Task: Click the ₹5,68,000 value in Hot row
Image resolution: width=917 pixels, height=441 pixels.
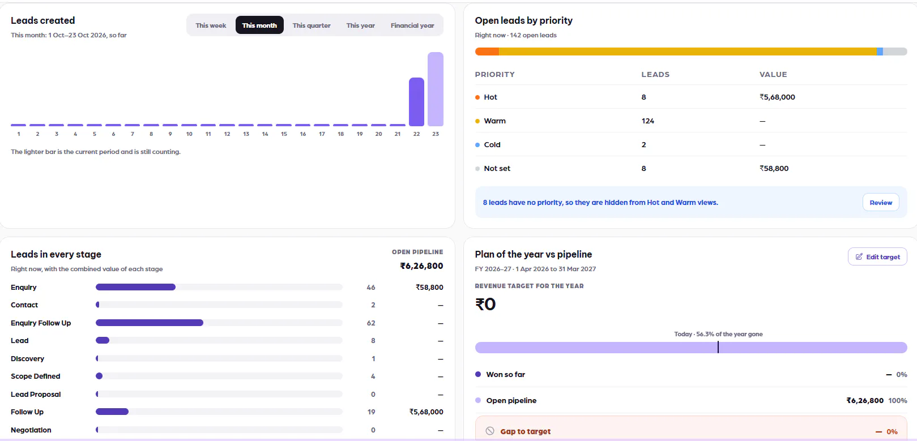Action: [x=777, y=97]
